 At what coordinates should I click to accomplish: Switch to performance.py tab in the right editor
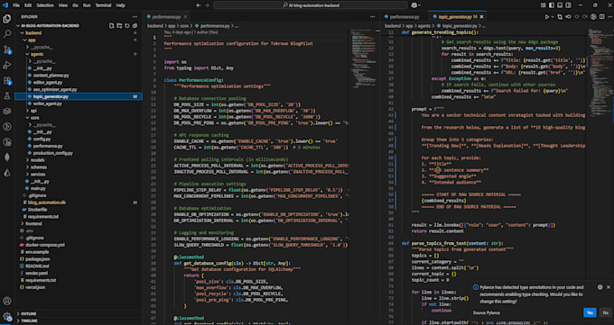[x=405, y=17]
